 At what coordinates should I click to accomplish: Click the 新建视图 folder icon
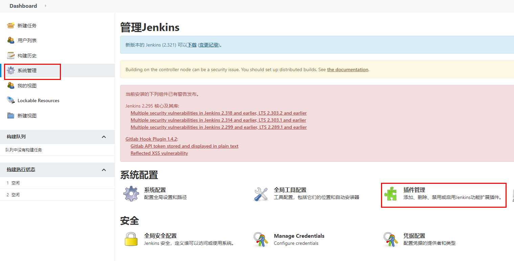click(x=11, y=116)
